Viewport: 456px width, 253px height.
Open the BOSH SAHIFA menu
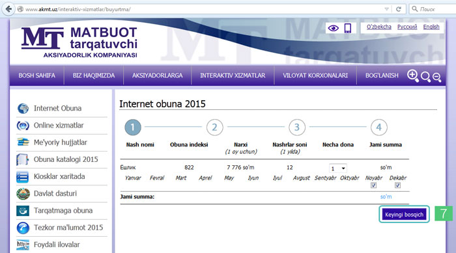(36, 75)
